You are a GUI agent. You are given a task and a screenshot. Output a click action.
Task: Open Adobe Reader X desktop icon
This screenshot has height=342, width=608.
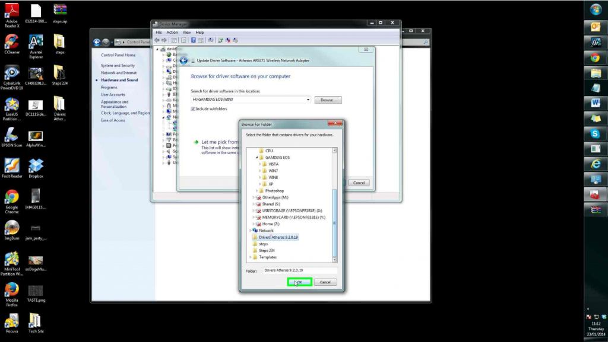[12, 15]
